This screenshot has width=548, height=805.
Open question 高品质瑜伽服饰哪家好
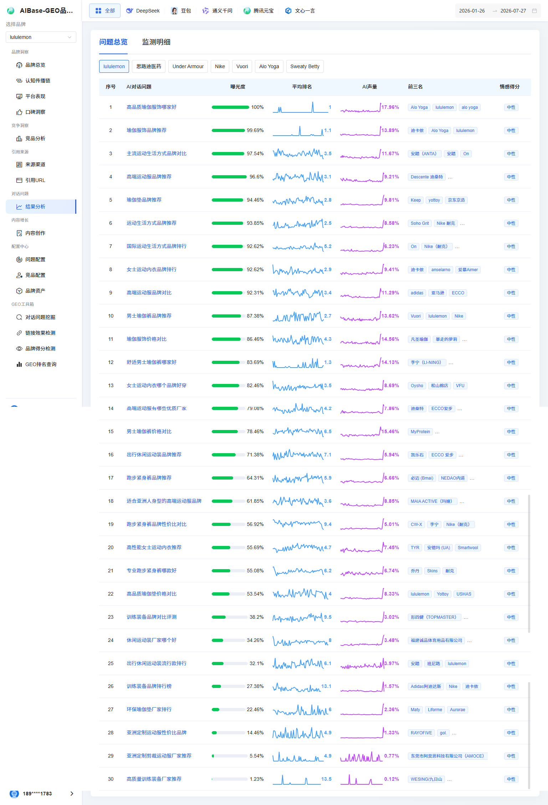tap(152, 107)
